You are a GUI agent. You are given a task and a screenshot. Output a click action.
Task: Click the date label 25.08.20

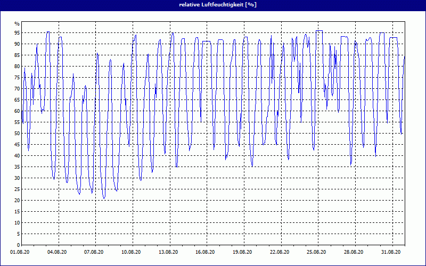click(x=316, y=252)
